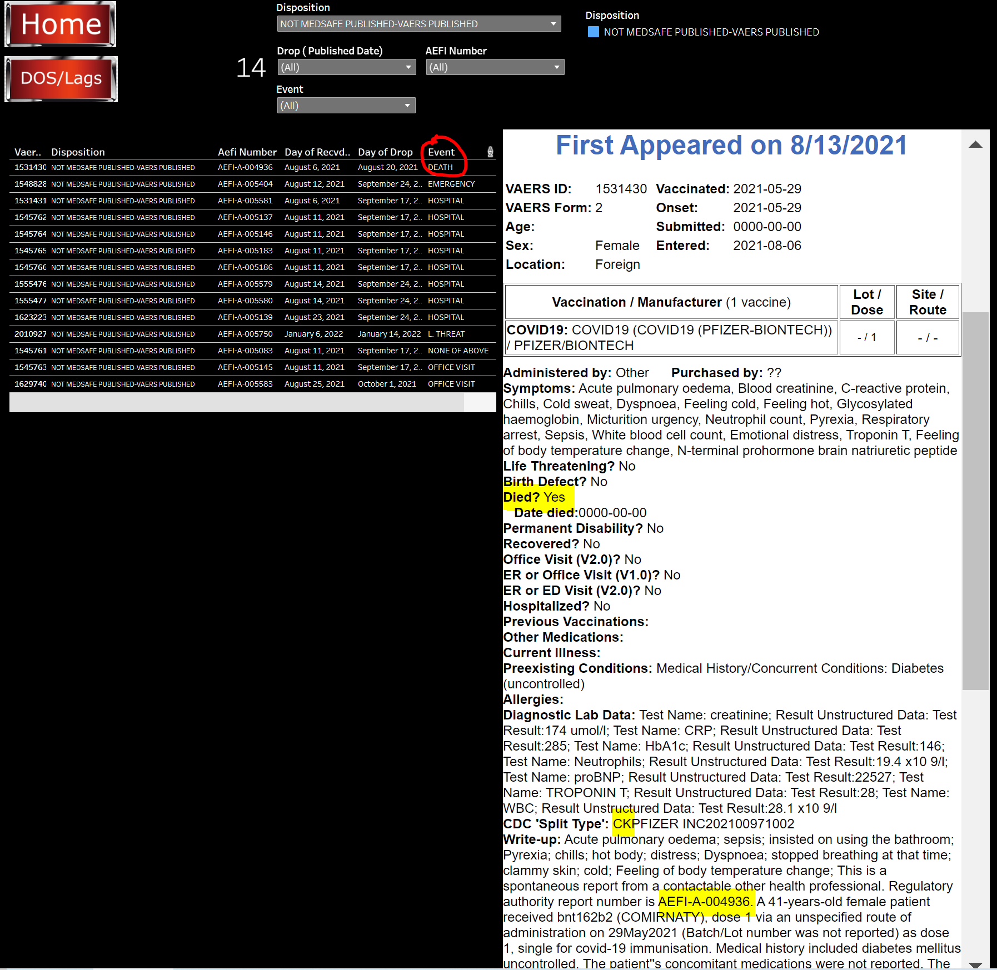The width and height of the screenshot is (997, 970).
Task: Click January 14, 2022 drop date cell
Action: (389, 334)
